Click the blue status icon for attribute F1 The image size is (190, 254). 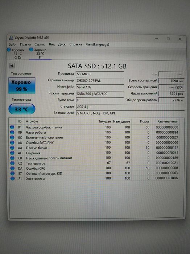coord(12,178)
